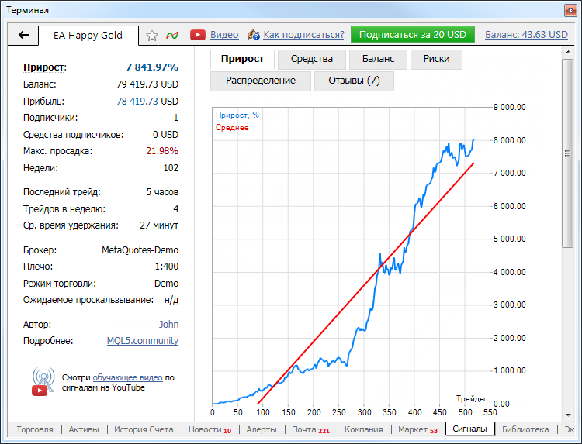Open author John profile link

(x=169, y=325)
